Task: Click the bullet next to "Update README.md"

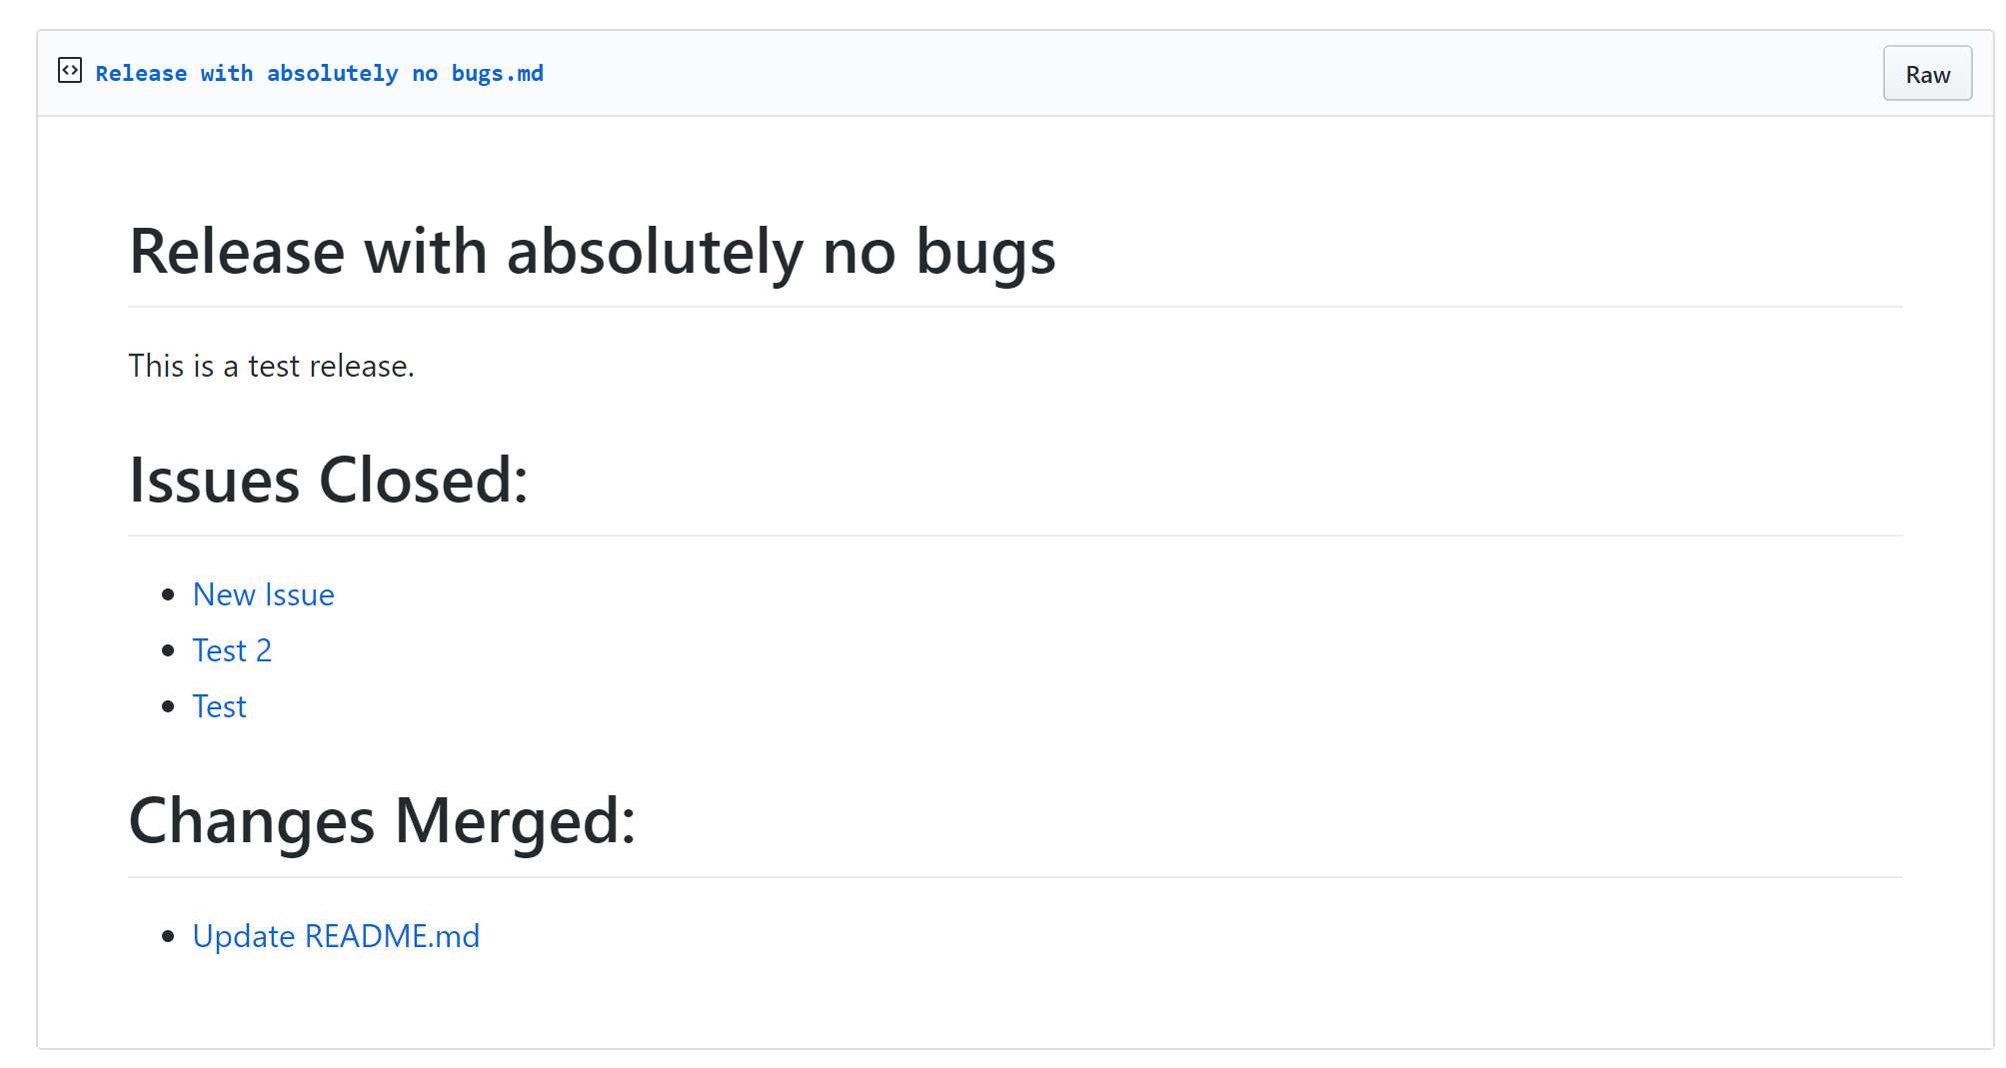Action: click(171, 936)
